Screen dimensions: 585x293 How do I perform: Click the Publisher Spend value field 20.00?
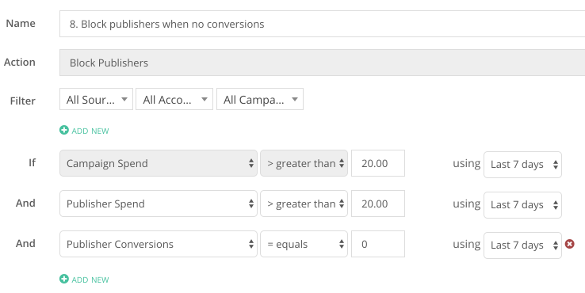(x=378, y=204)
